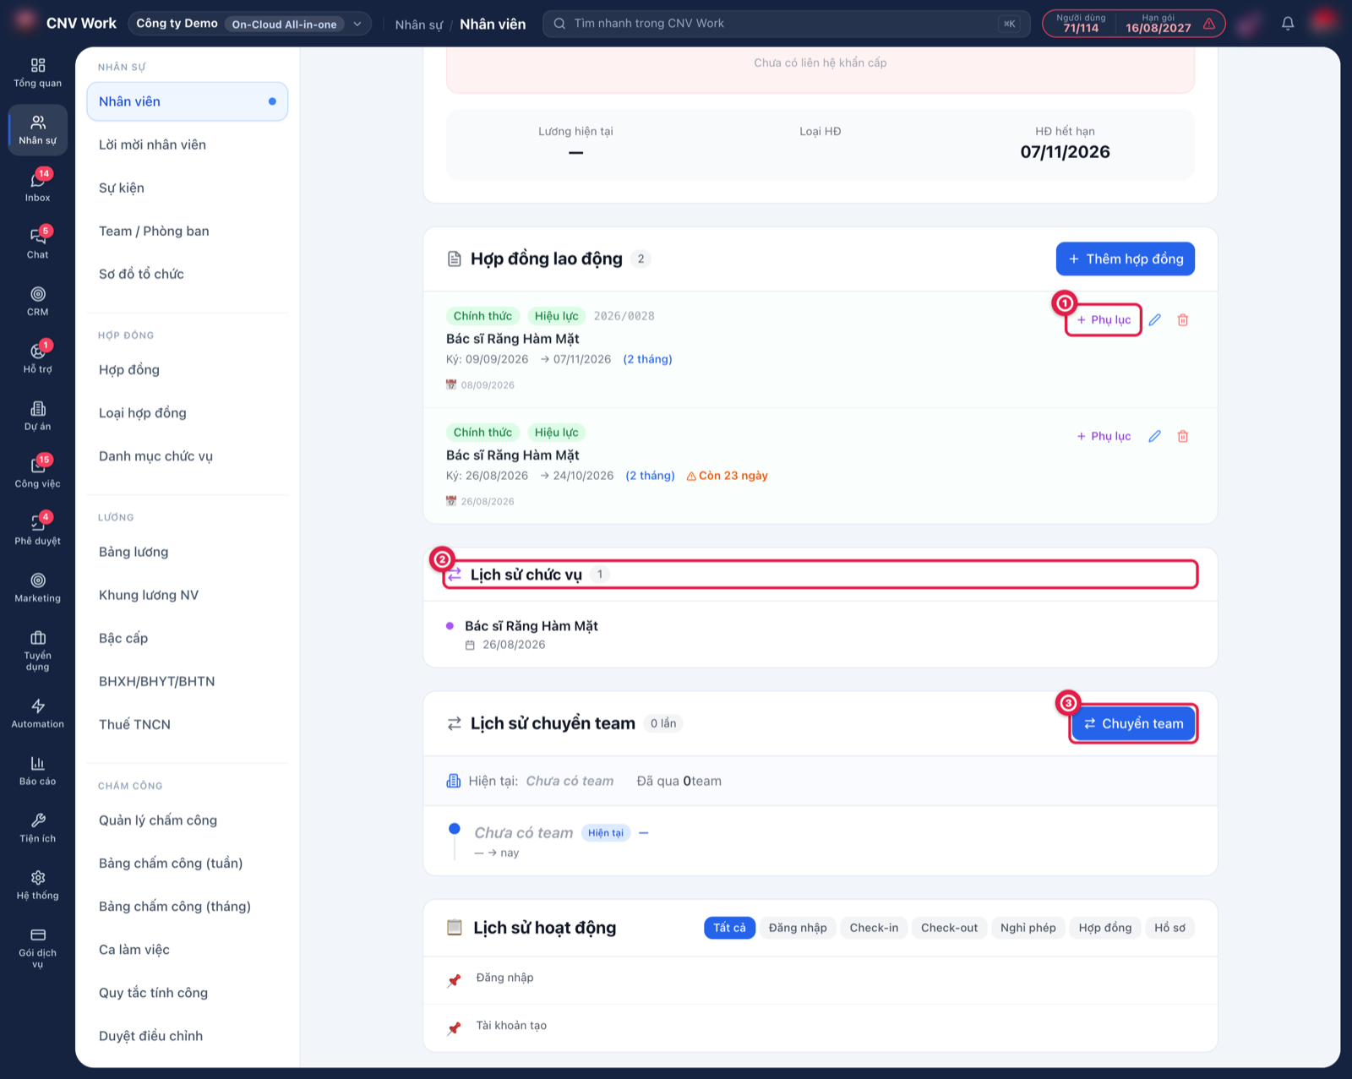Add Phụ lục to first contract
Screen dimensions: 1352x1079
pos(1104,319)
